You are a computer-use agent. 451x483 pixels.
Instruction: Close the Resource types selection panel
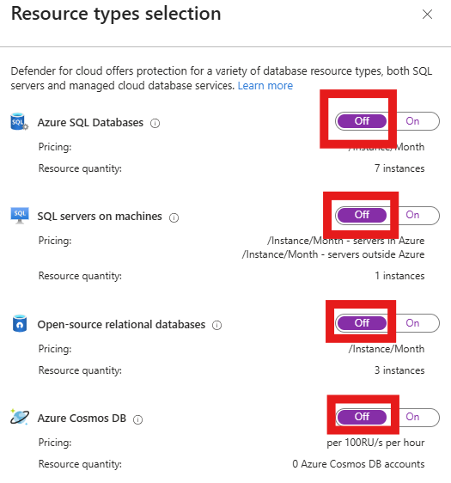(x=427, y=14)
